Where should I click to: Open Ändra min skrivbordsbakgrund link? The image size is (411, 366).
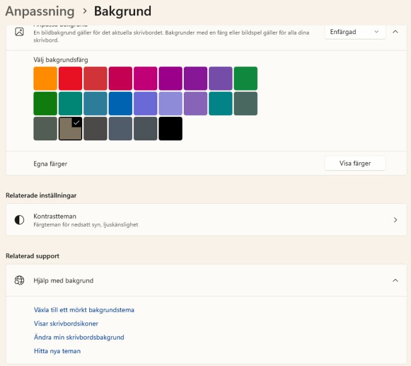pos(79,337)
